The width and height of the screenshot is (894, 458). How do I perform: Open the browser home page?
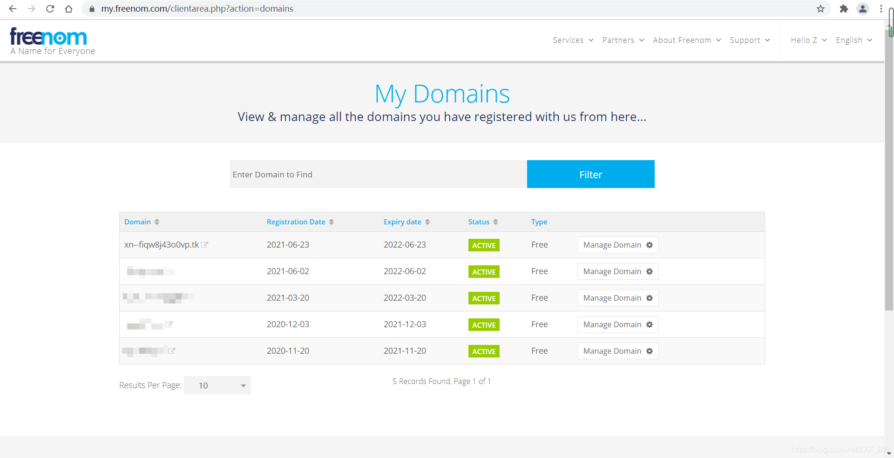click(x=68, y=9)
